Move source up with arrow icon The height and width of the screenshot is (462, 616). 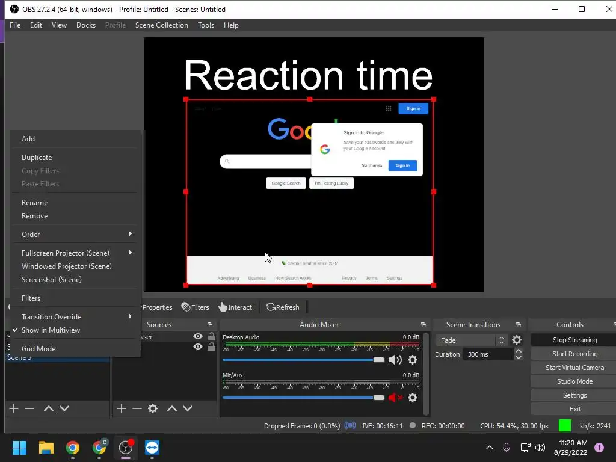tap(171, 408)
